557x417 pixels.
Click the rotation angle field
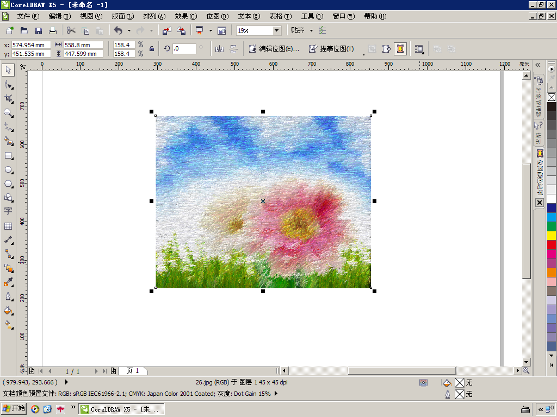coord(184,48)
